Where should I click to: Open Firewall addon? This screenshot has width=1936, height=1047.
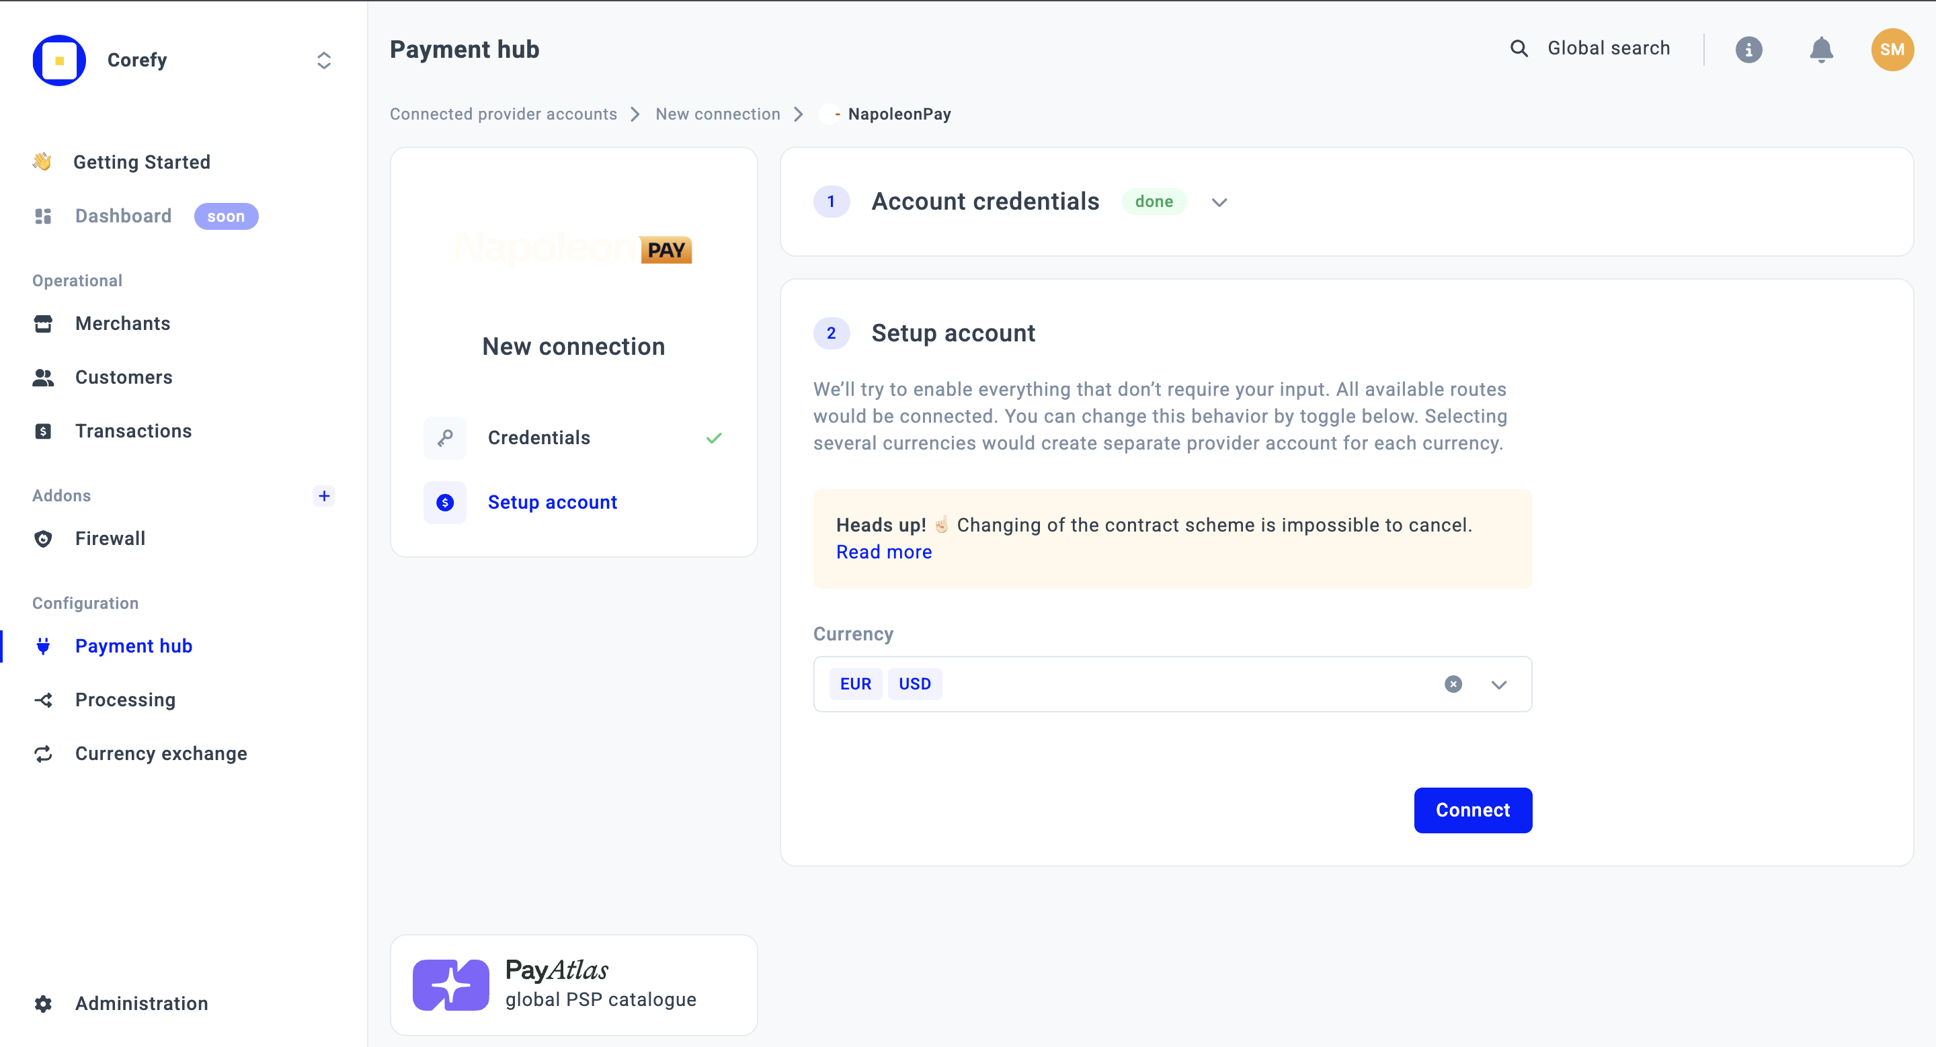click(x=110, y=538)
